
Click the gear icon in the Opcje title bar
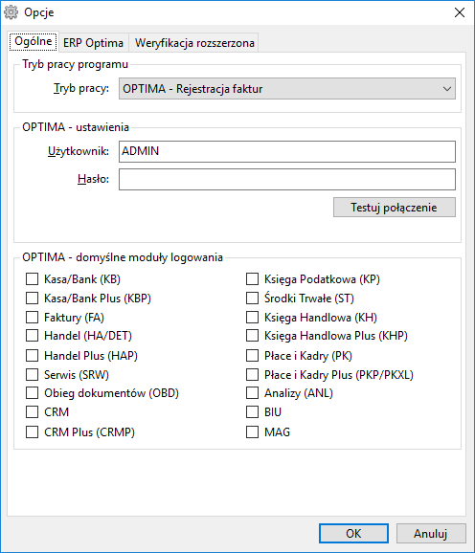(x=11, y=12)
